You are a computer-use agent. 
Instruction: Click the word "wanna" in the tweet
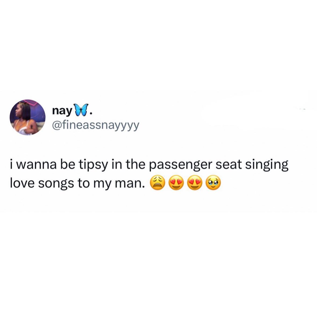point(36,165)
